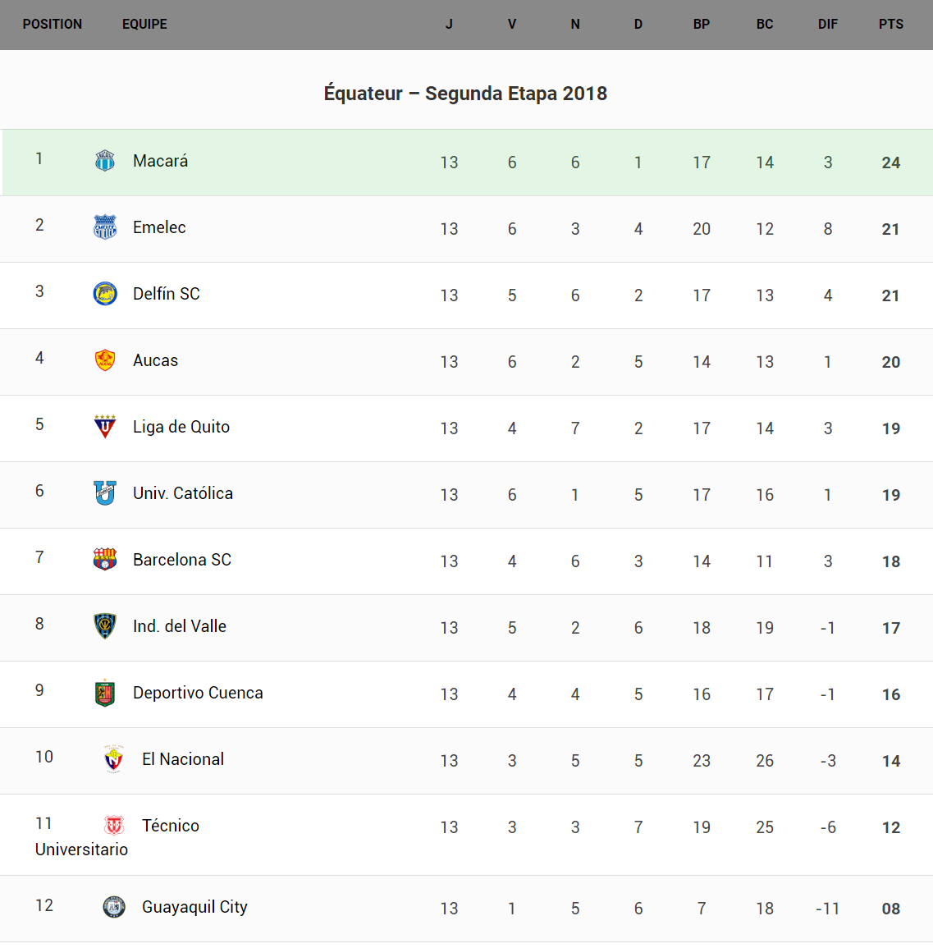Viewport: 933px width, 948px height.
Task: Click the Équateur – Segunda Etapa 2018 title
Action: click(x=465, y=94)
